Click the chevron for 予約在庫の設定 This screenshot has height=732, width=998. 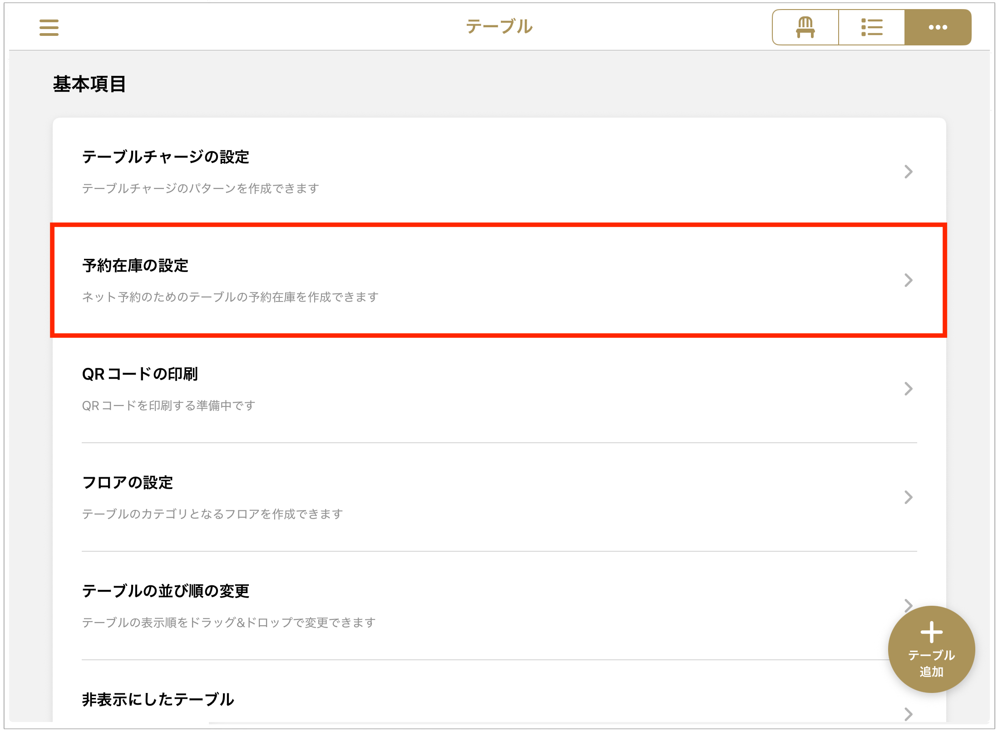click(908, 280)
